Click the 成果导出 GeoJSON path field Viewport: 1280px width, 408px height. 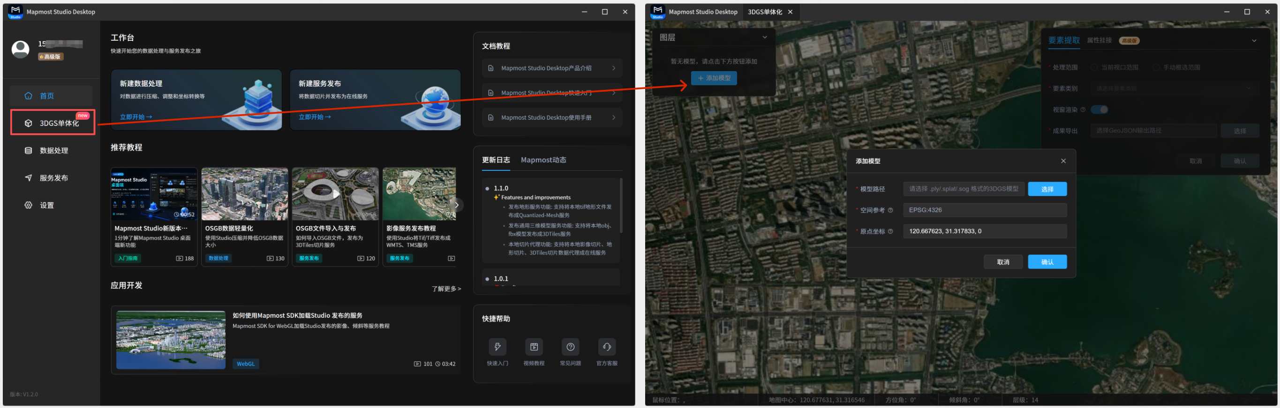coord(1154,131)
